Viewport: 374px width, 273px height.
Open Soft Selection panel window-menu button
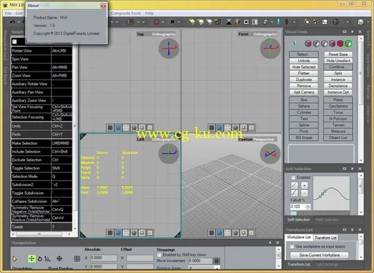(x=345, y=169)
